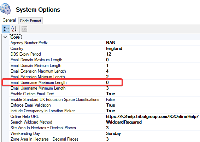This screenshot has height=142, width=200.
Task: Click the System Options globe gear icon
Action: 6,9
